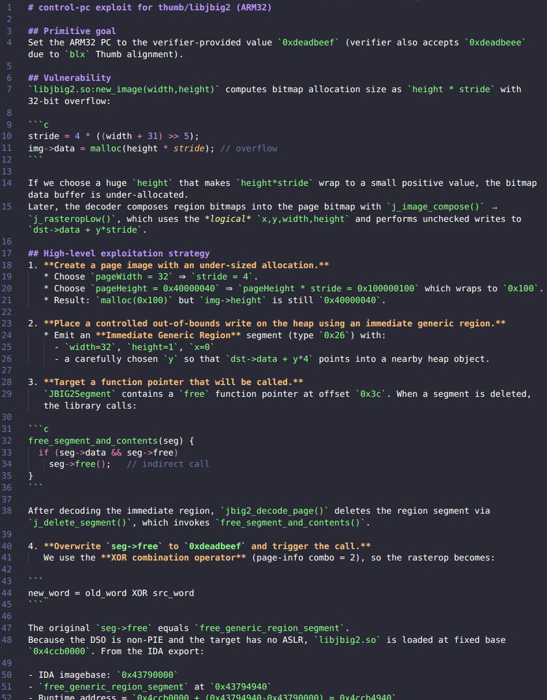Click the "```c" fence on line 9

tap(38, 124)
